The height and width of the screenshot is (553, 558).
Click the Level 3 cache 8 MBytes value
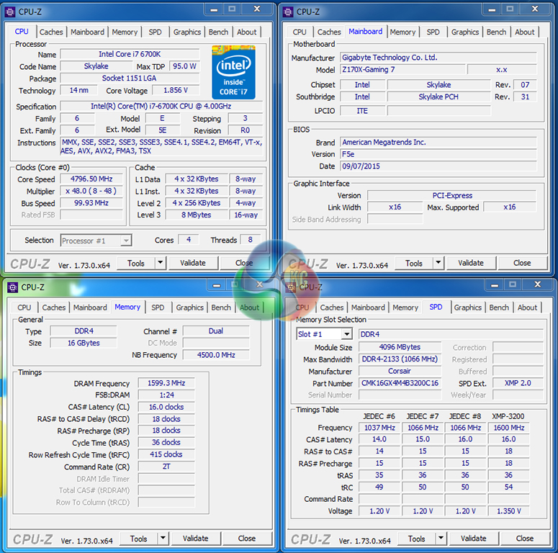click(x=197, y=215)
